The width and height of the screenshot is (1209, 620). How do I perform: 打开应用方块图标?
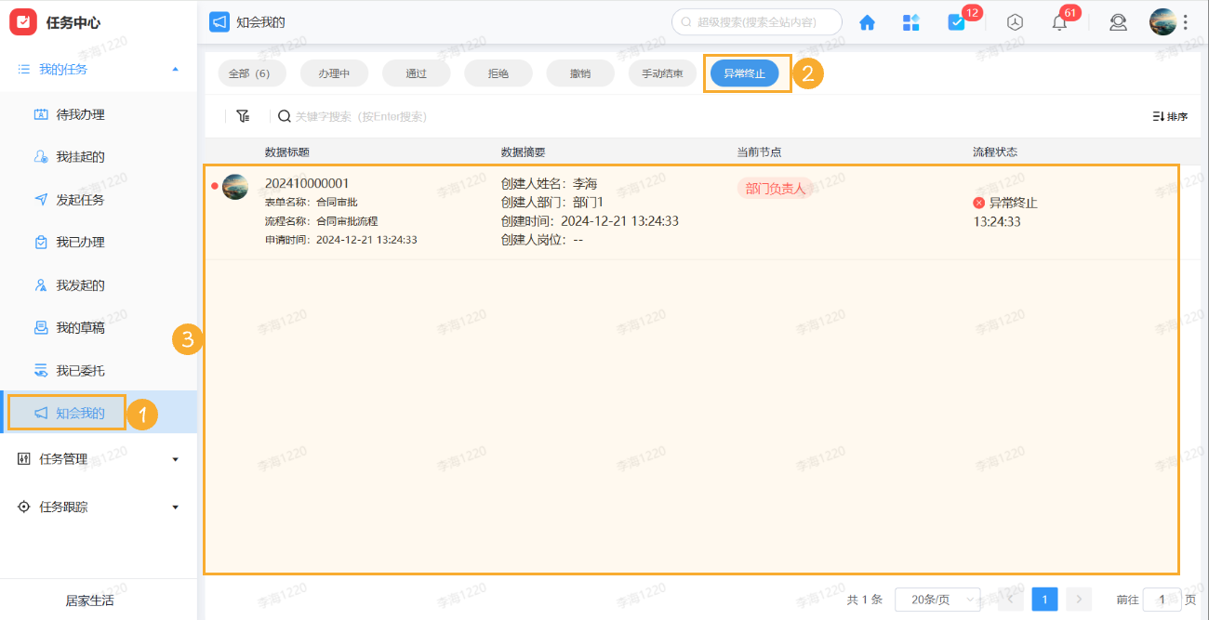click(x=910, y=21)
